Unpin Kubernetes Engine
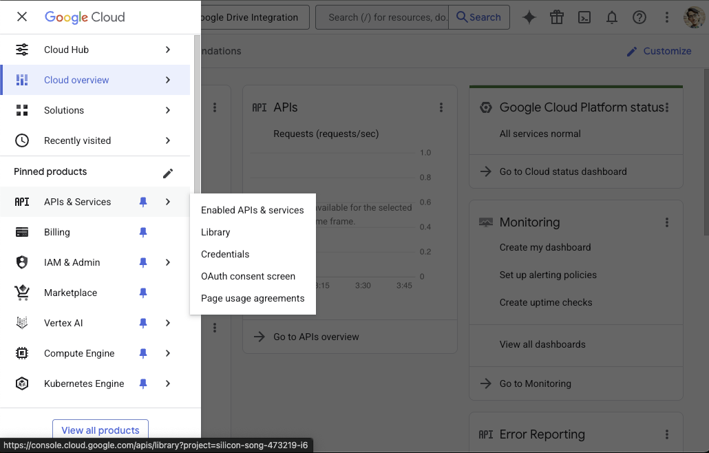 pos(143,383)
